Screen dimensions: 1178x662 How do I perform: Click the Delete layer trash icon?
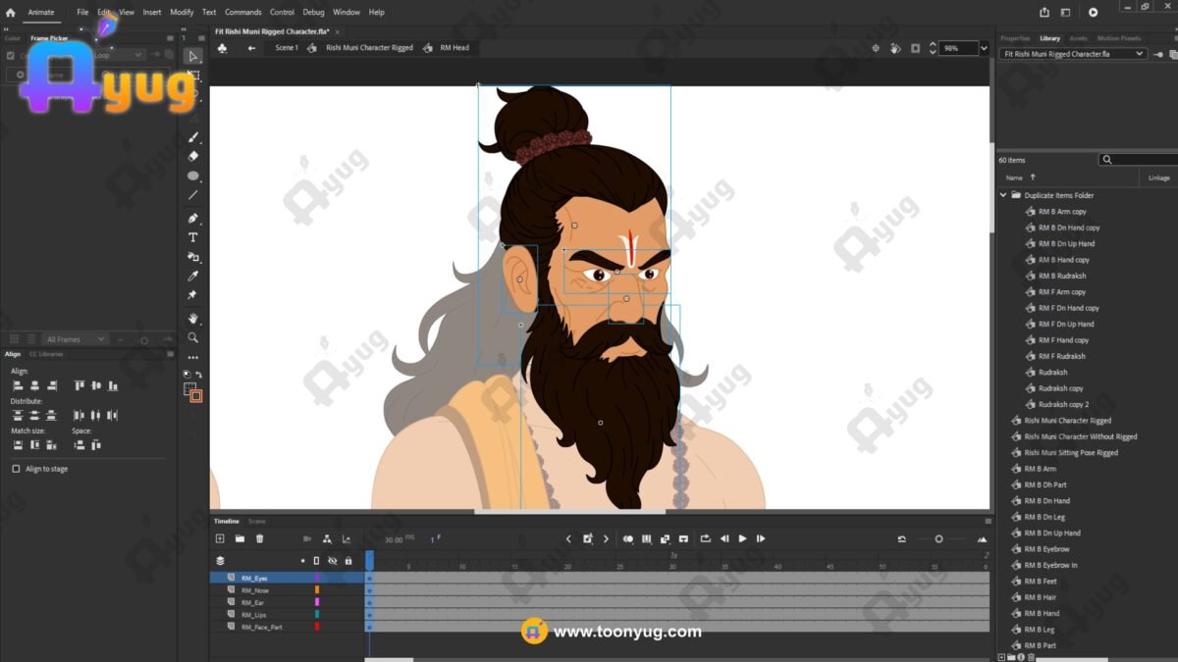click(x=260, y=538)
